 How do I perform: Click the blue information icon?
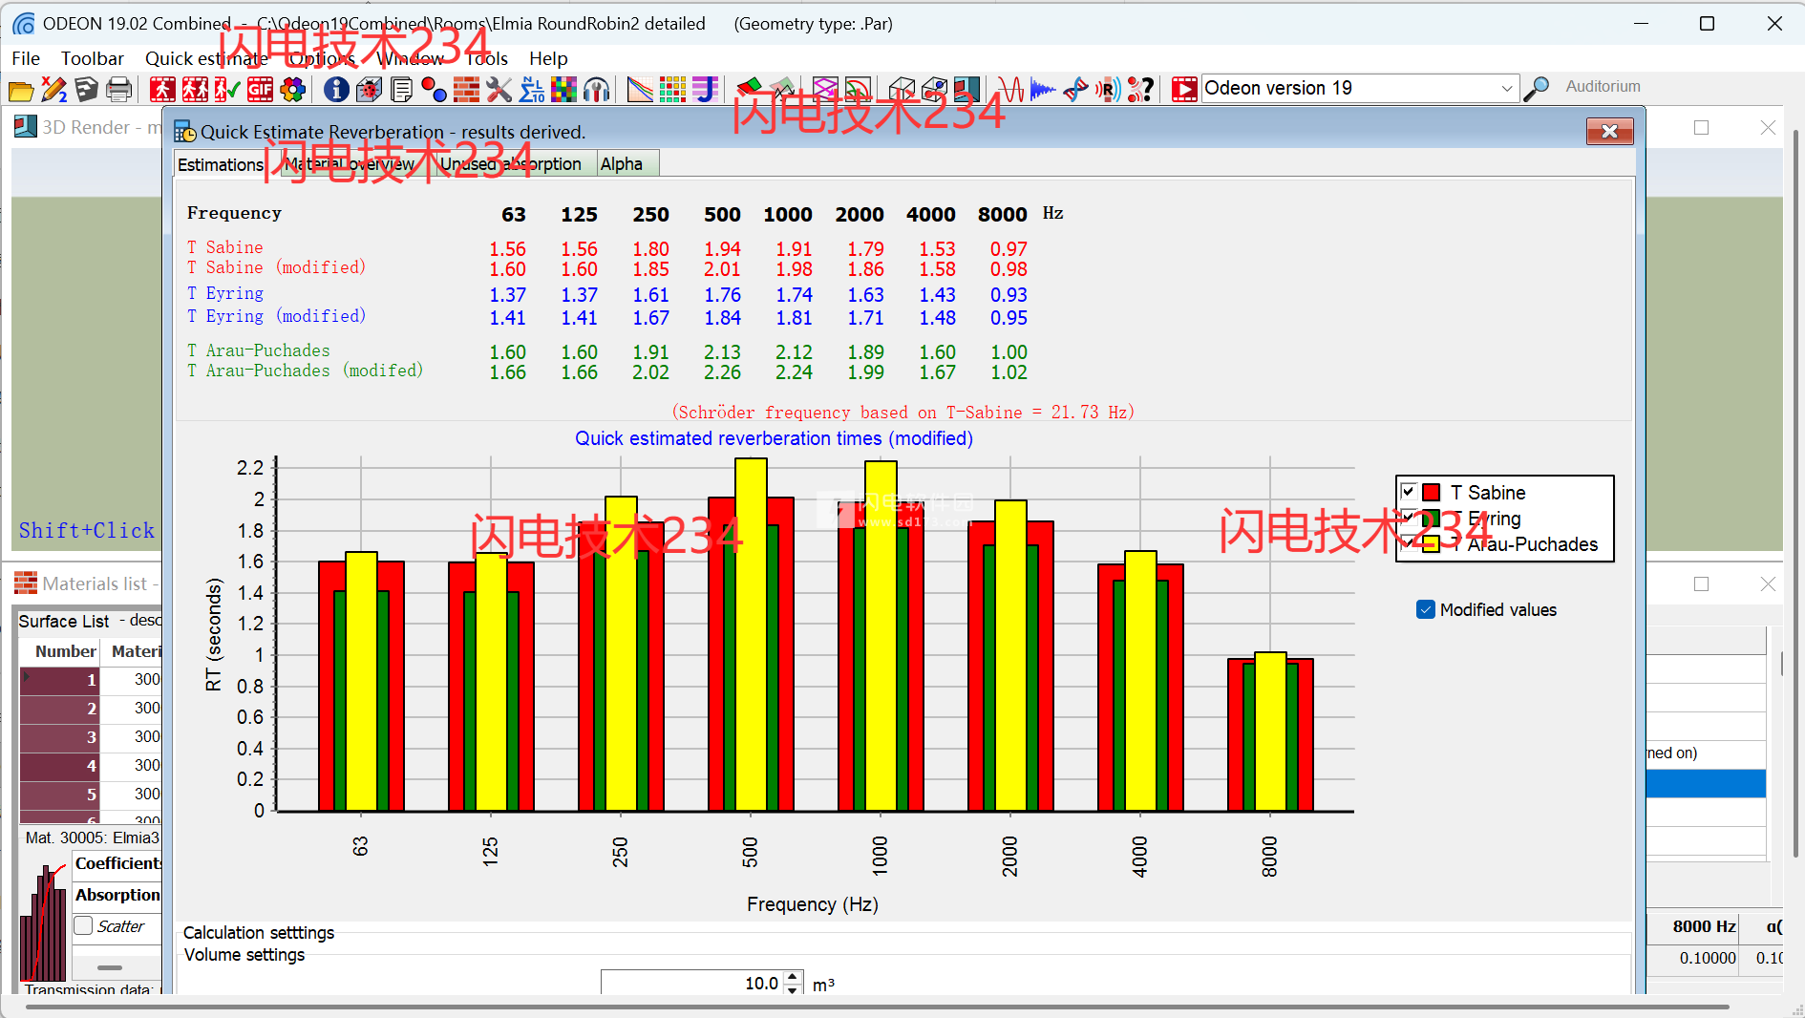pos(335,91)
